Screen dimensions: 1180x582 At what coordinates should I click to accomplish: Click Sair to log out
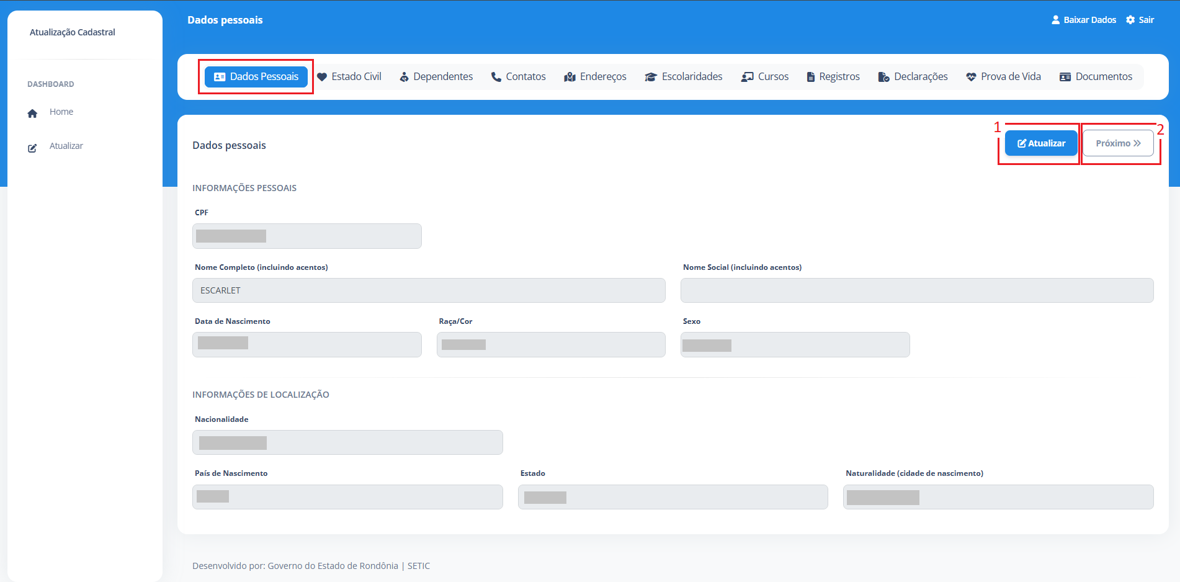[1140, 20]
